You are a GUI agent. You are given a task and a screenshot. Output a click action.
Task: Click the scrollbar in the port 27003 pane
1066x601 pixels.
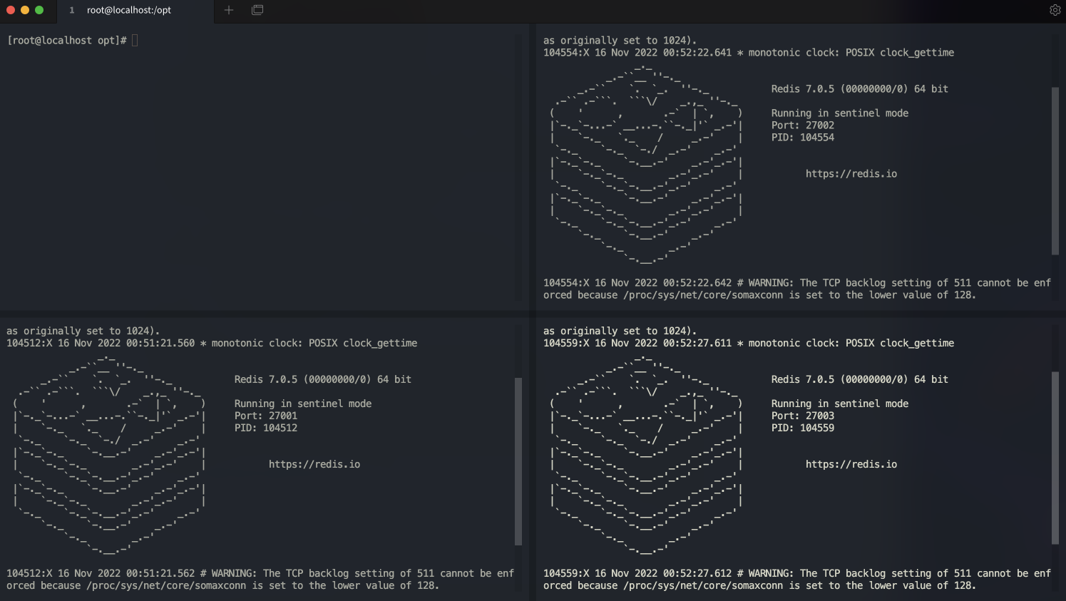1055,458
